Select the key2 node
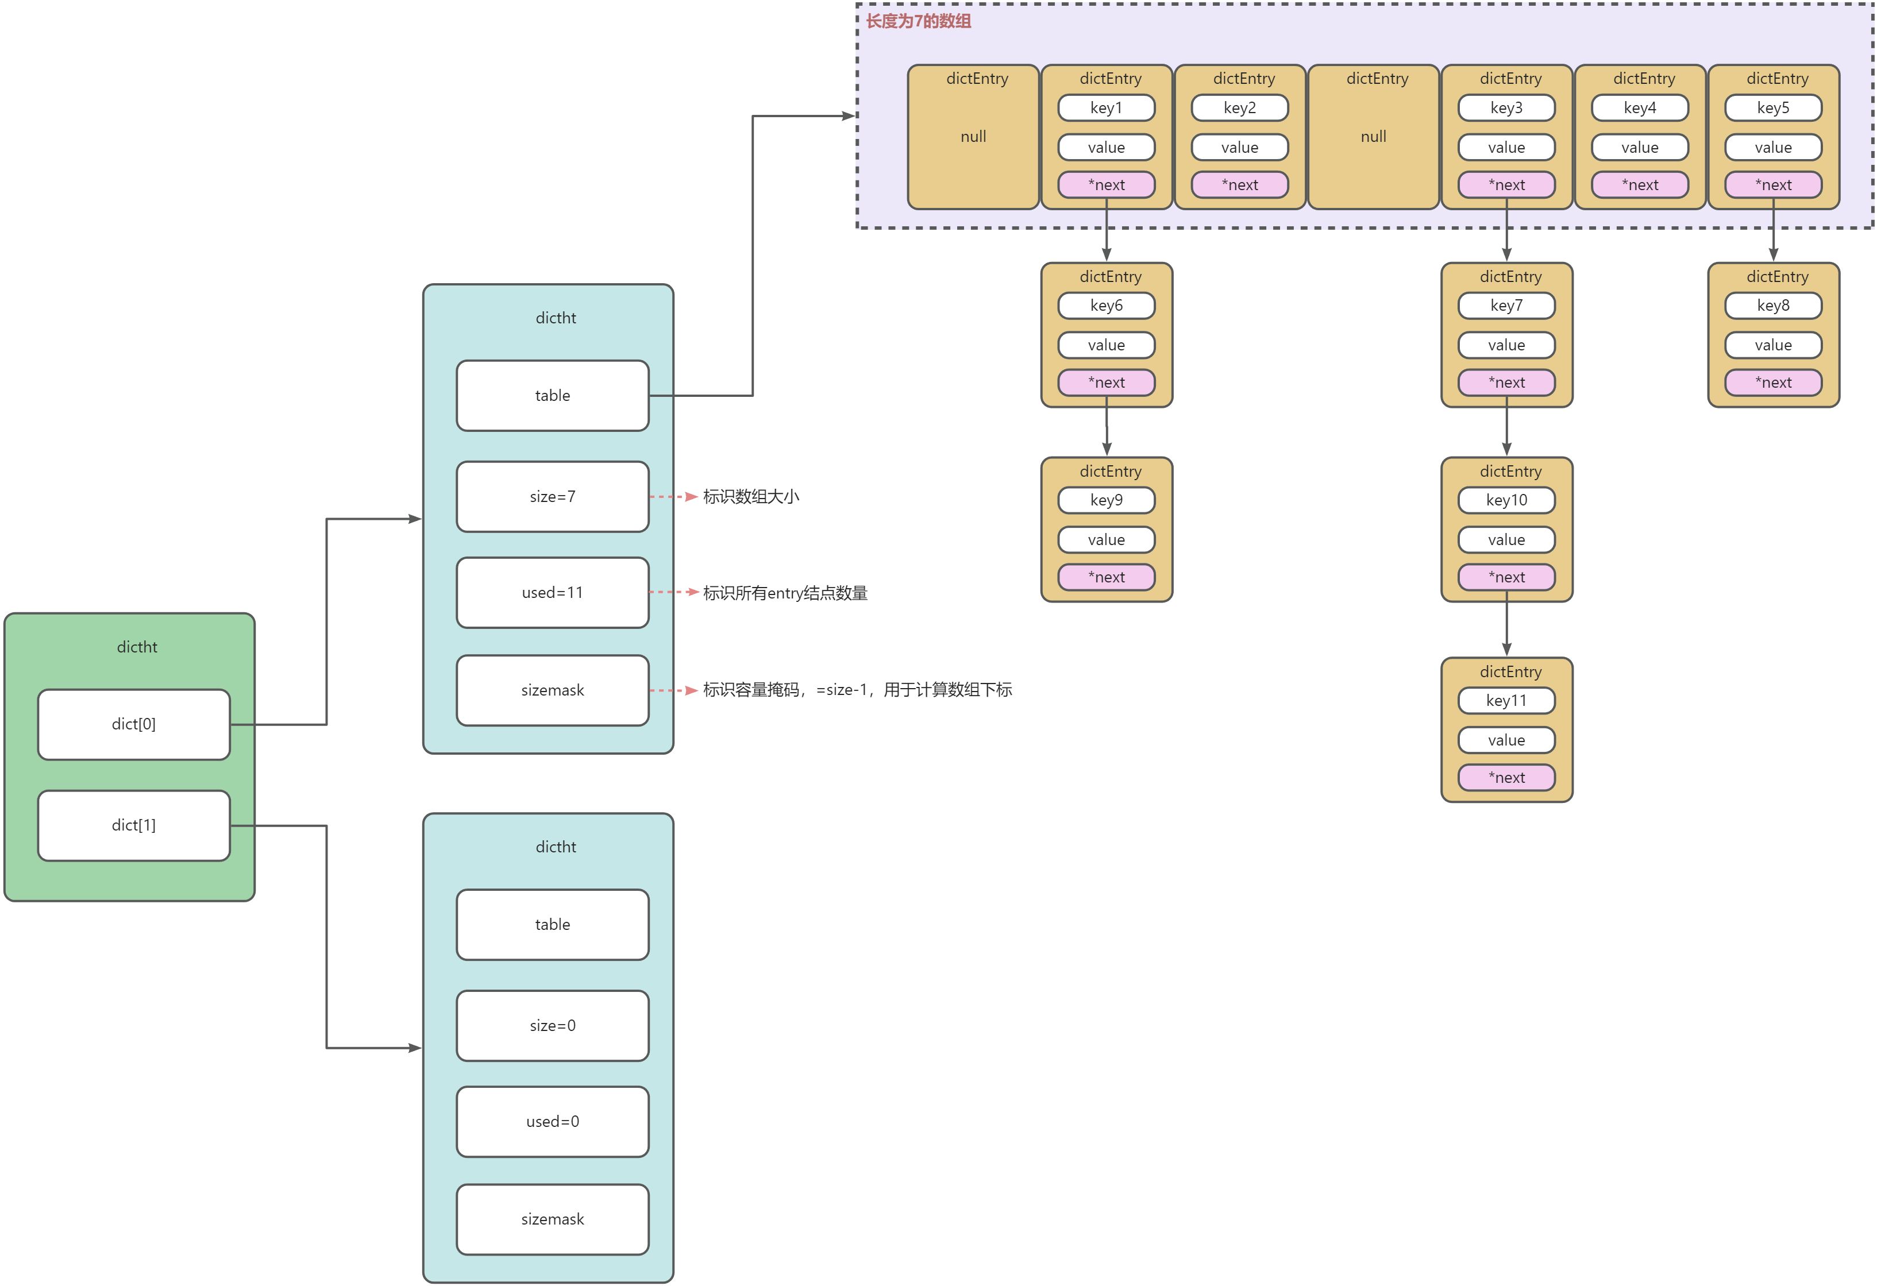 click(1239, 107)
